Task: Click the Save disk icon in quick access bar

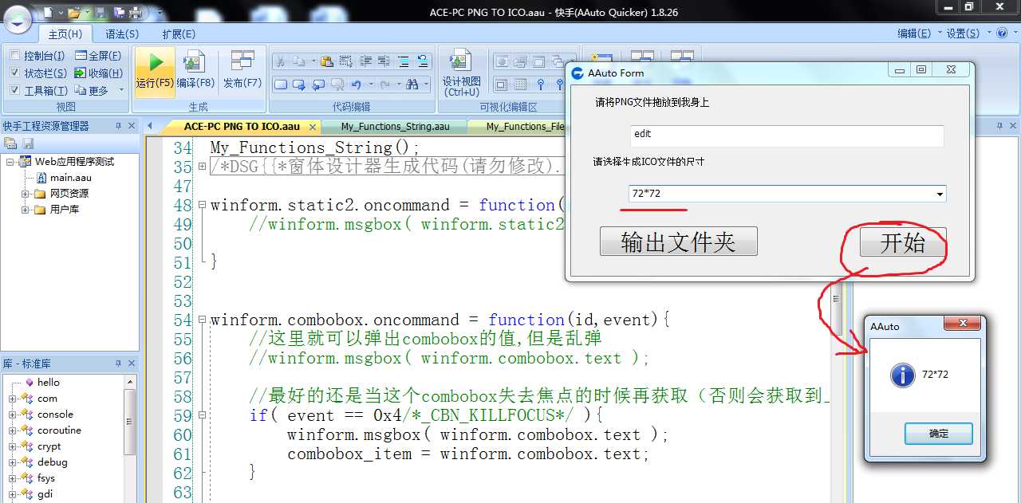Action: (101, 12)
